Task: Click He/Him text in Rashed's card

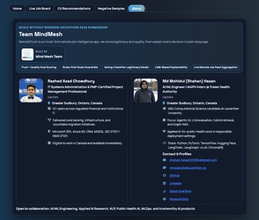Action: coord(53,97)
